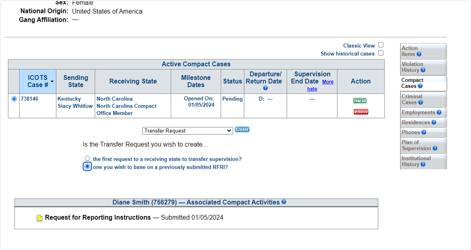The width and height of the screenshot is (471, 250).
Task: Click the Stacy Whitlow name
Action: pos(75,106)
